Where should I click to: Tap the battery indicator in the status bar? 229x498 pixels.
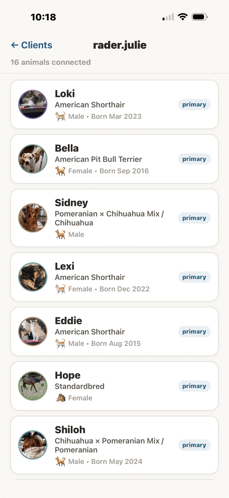click(200, 17)
